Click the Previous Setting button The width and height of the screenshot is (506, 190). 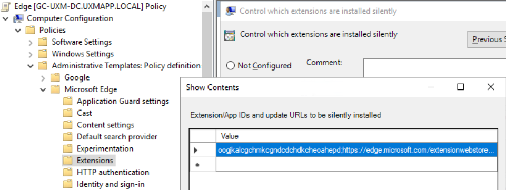click(487, 39)
